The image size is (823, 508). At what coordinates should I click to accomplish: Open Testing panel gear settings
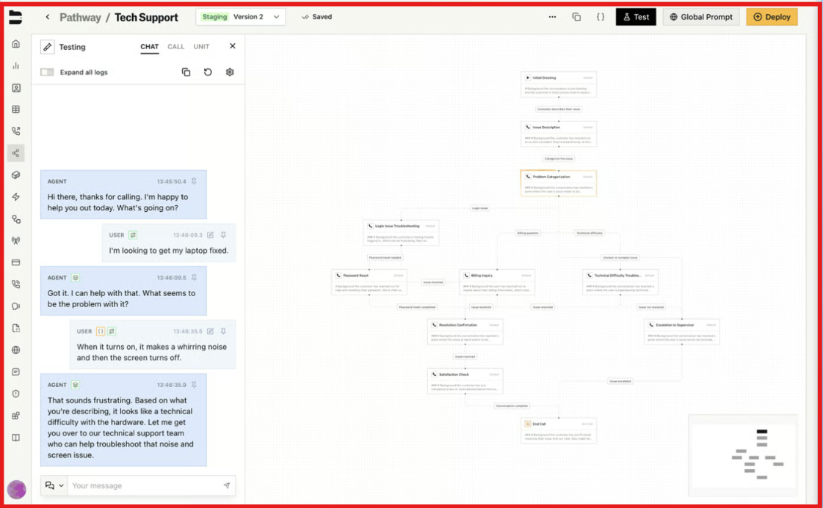[x=230, y=73]
